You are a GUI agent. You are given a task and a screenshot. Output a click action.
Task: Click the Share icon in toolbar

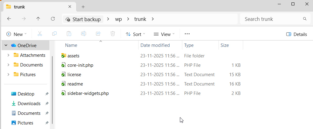point(98,34)
